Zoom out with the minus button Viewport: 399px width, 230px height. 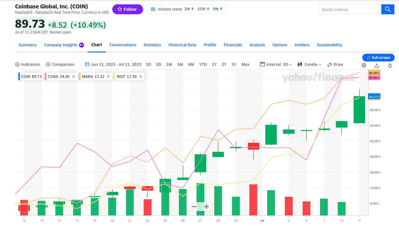(x=194, y=206)
